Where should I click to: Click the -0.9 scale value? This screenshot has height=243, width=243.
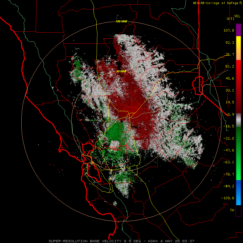tap(230, 114)
